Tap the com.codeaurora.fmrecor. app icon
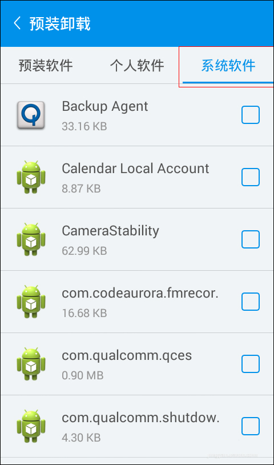The height and width of the screenshot is (465, 274). (31, 302)
